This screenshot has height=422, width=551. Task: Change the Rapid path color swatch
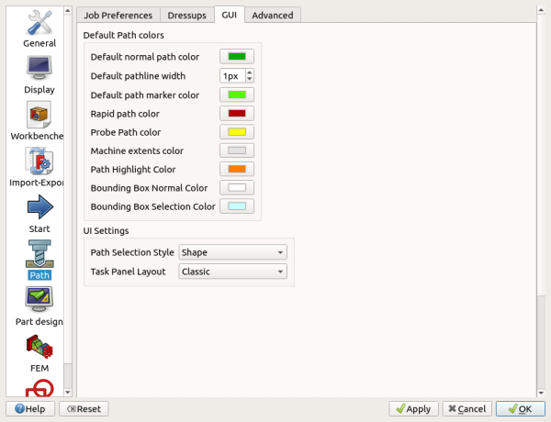237,114
